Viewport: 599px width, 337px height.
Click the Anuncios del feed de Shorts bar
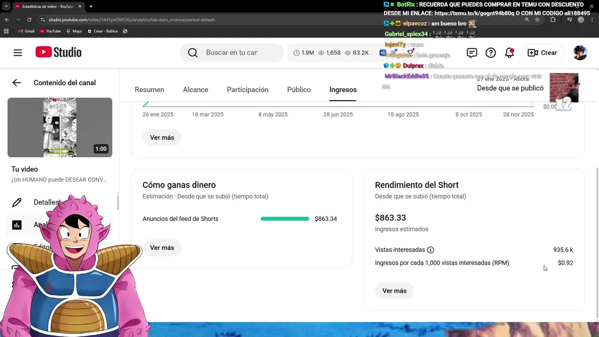[285, 219]
